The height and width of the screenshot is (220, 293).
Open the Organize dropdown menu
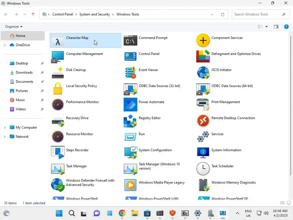(14, 27)
